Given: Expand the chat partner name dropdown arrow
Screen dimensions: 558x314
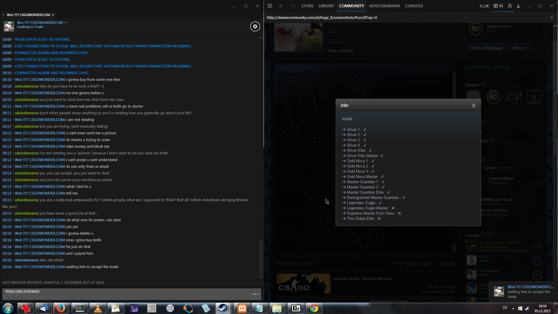Looking at the screenshot, I should [66, 22].
